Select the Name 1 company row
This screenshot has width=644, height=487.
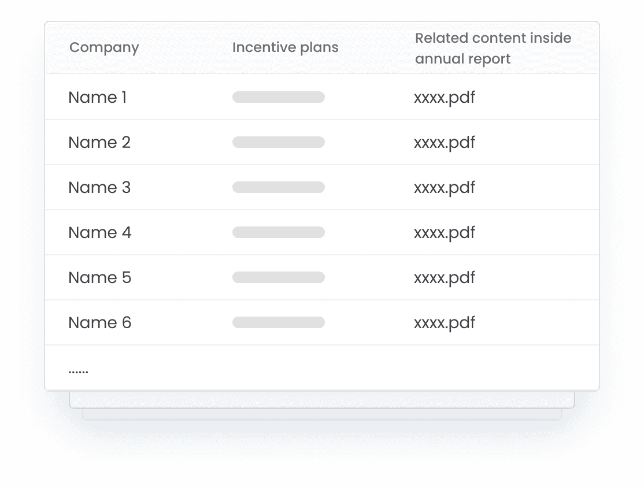coord(97,97)
